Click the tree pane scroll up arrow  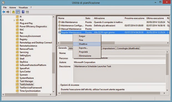pyautogui.click(x=54, y=17)
